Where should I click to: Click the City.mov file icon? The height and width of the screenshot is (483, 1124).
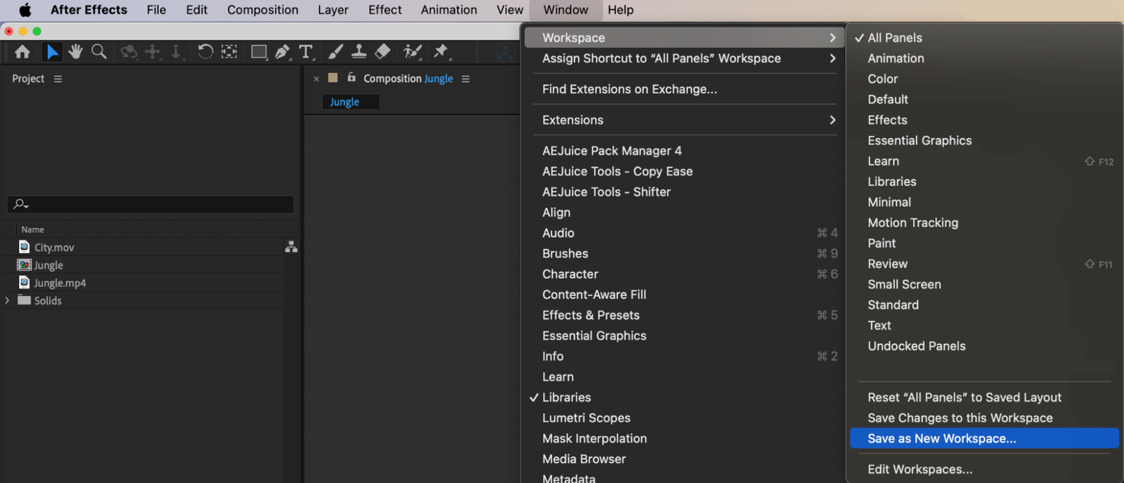[x=24, y=247]
